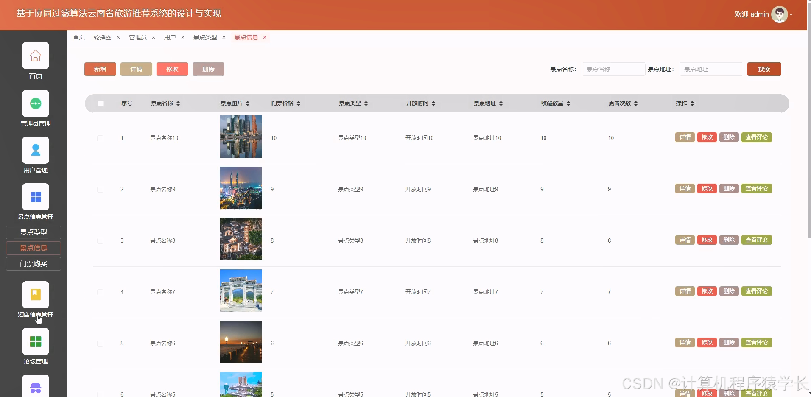The image size is (811, 397).
Task: Toggle the select-all checkbox in table header
Action: coord(101,103)
